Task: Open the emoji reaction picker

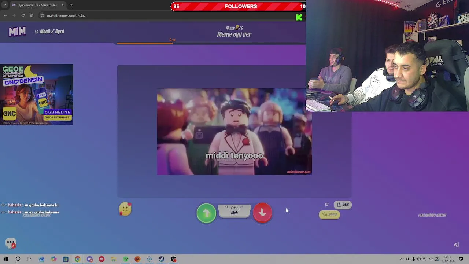Action: 125,209
